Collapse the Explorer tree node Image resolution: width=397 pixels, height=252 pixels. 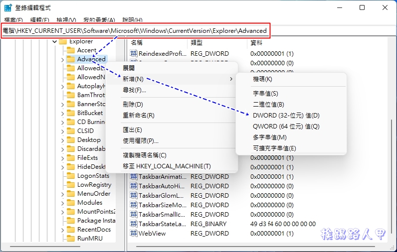pyautogui.click(x=54, y=41)
